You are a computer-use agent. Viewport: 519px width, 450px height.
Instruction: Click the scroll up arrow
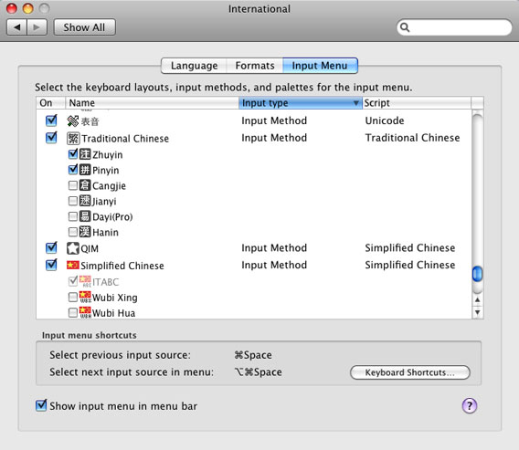click(477, 300)
